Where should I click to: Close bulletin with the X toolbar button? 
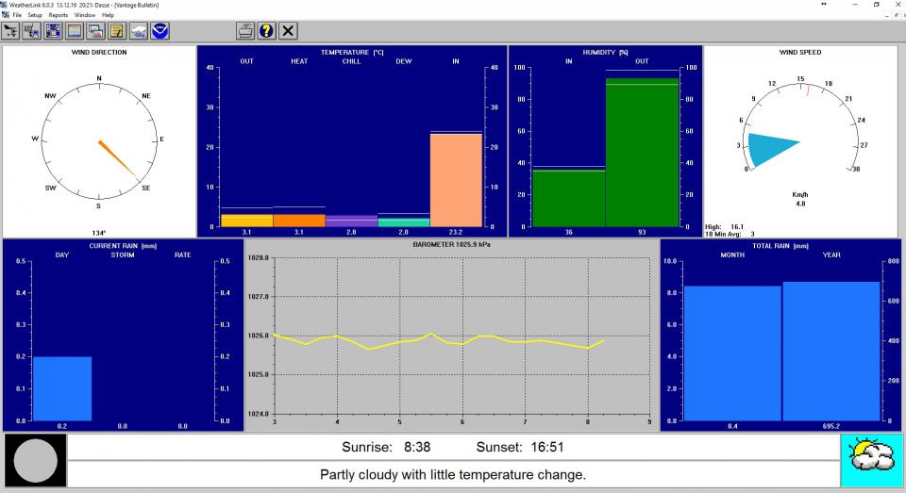pyautogui.click(x=289, y=31)
